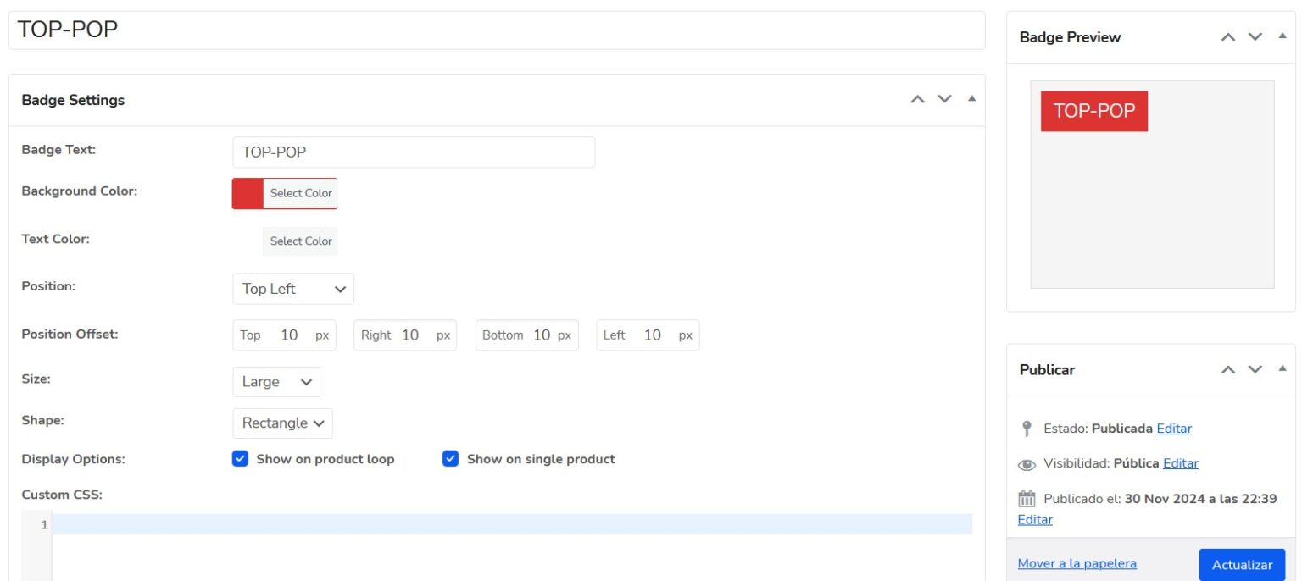1302x581 pixels.
Task: Open the Size dropdown showing Large
Action: (275, 382)
